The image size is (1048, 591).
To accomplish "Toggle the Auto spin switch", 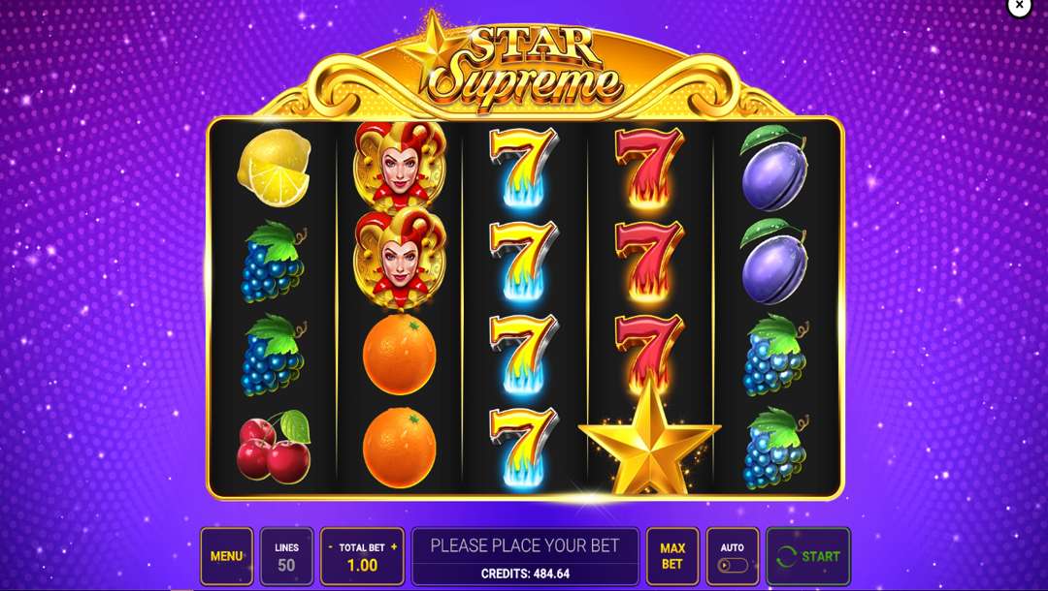I will [x=733, y=566].
